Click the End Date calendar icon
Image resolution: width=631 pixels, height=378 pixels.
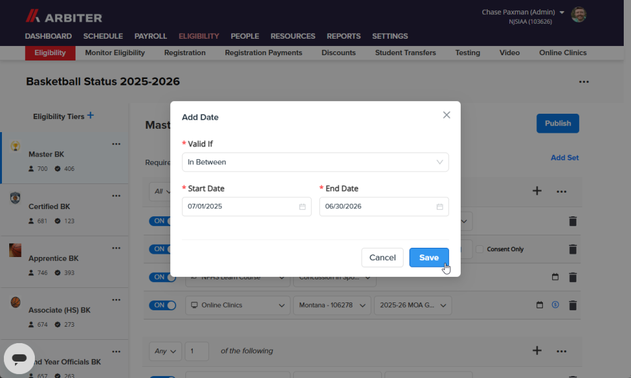[x=440, y=206]
